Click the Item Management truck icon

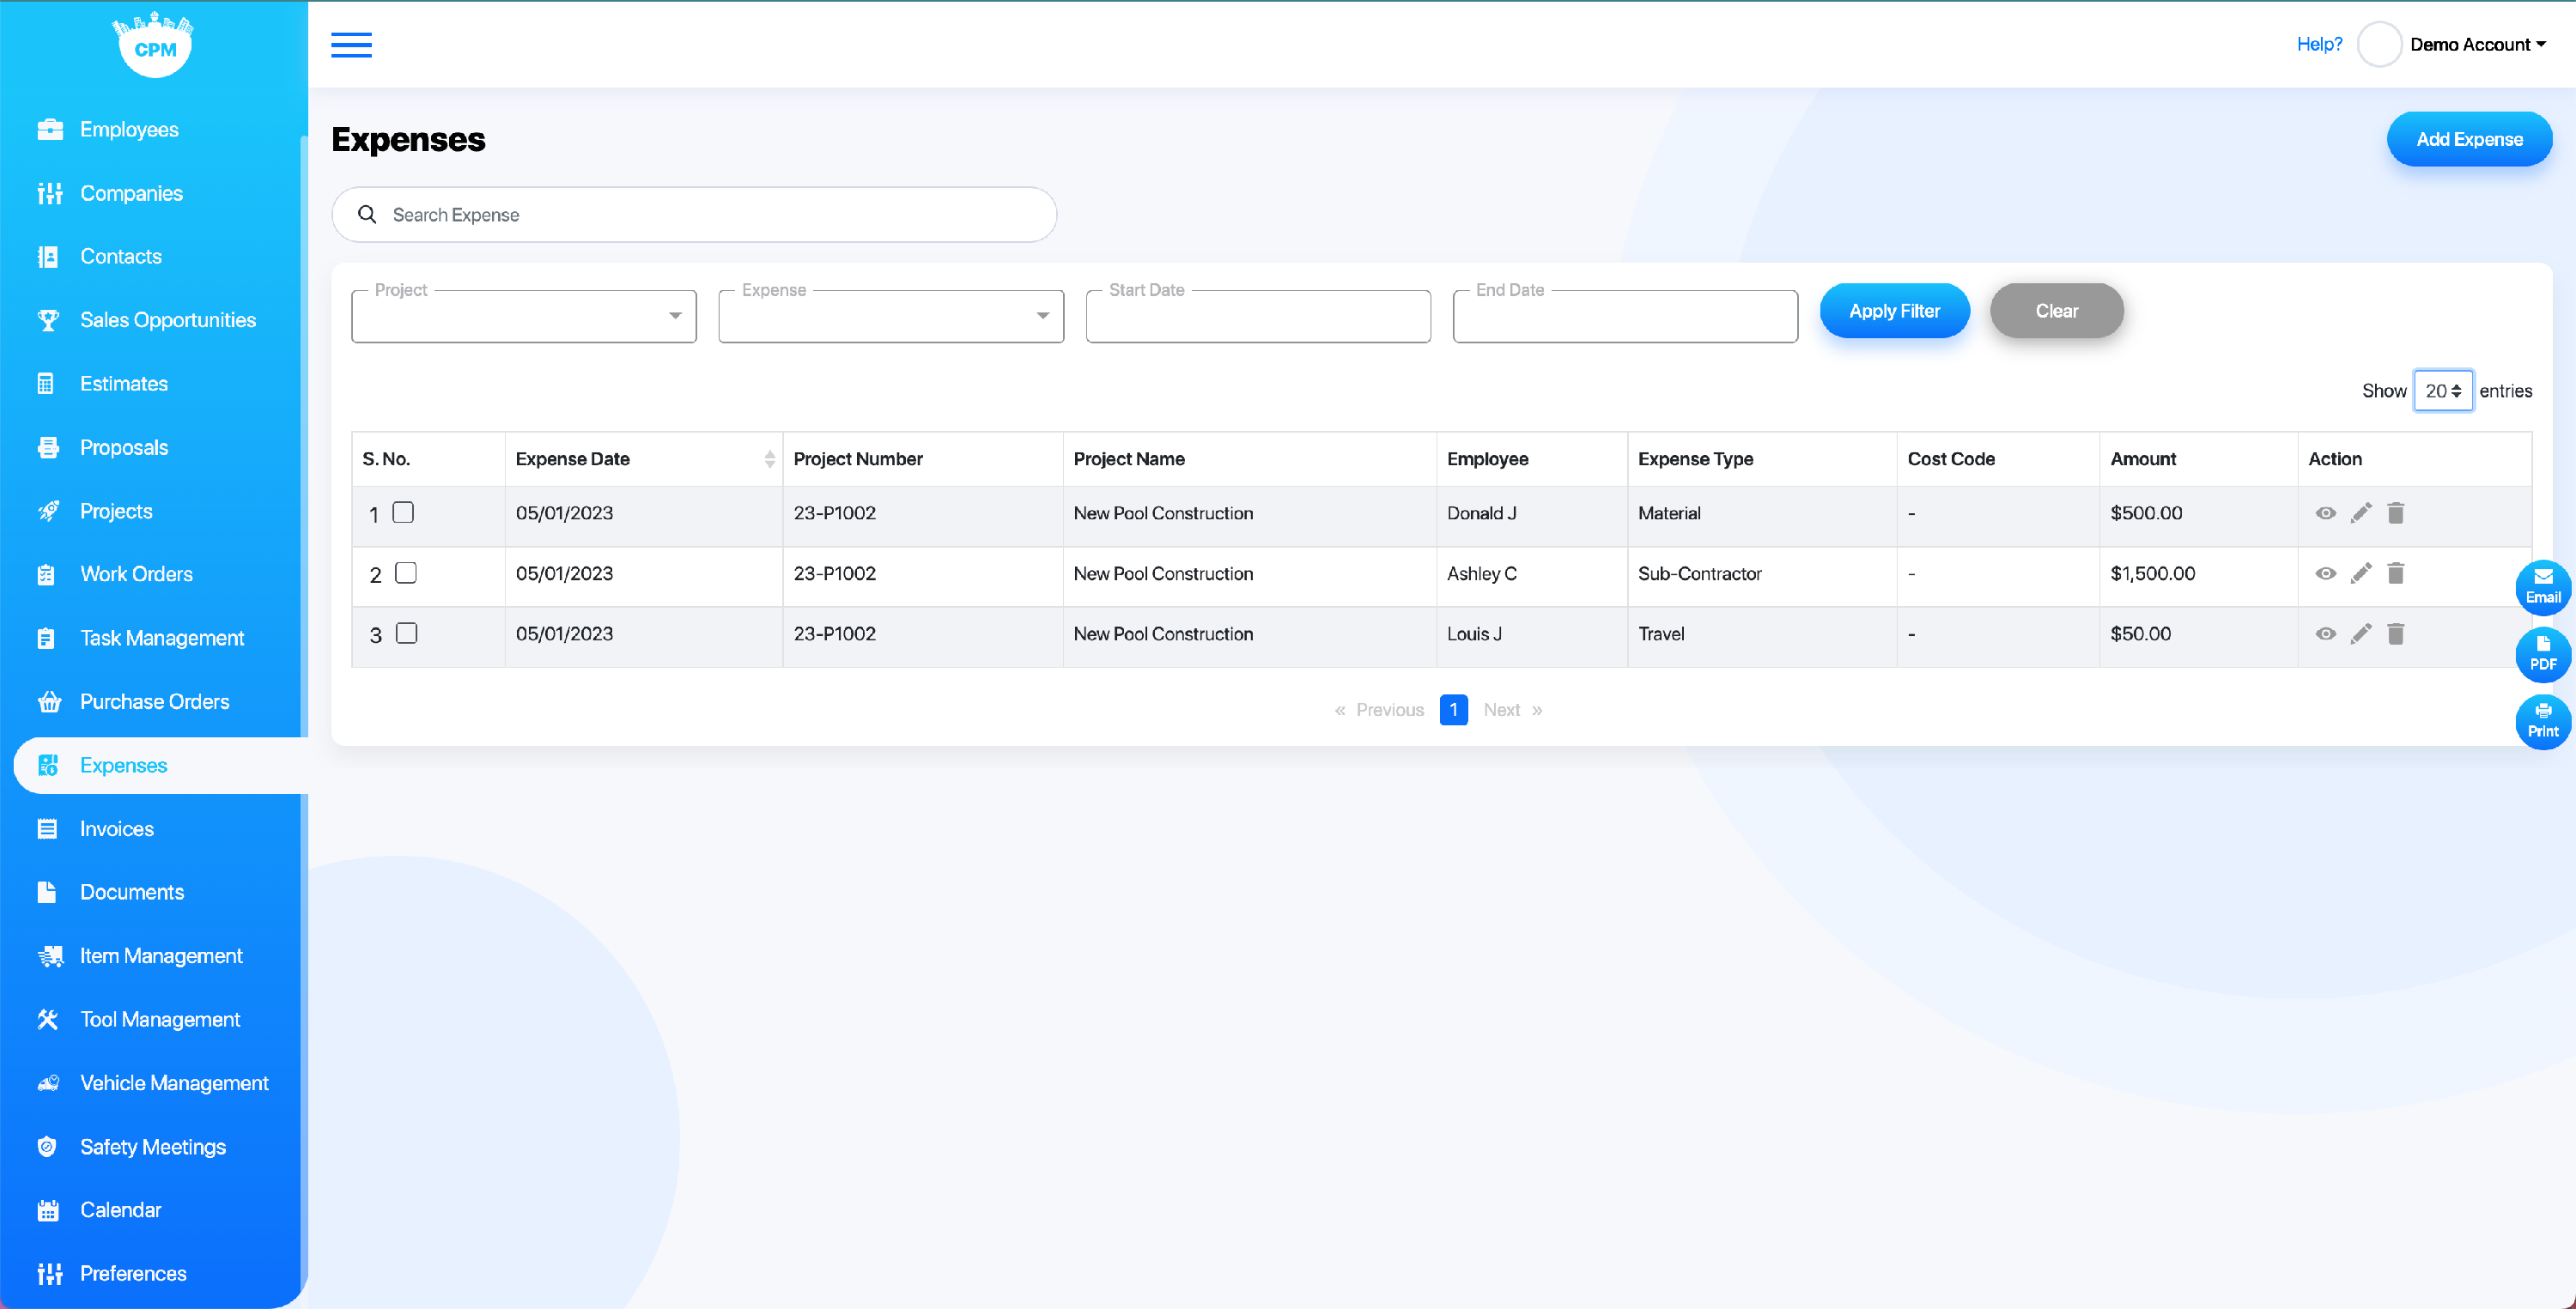coord(49,956)
